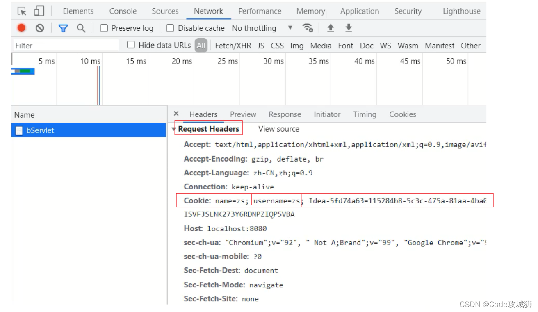The height and width of the screenshot is (312, 538).
Task: Enable Preserve log checkbox
Action: tap(104, 28)
